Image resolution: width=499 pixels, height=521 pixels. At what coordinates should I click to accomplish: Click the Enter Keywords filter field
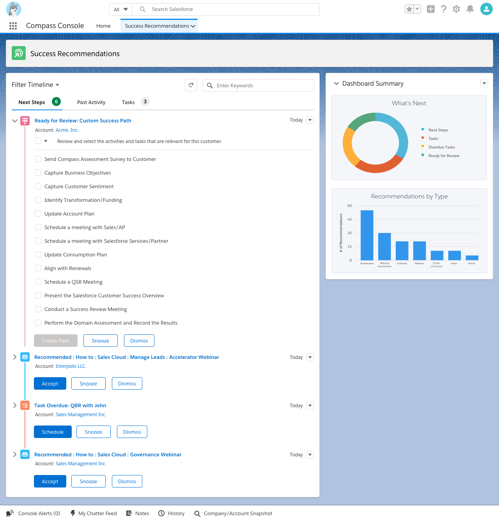click(258, 85)
